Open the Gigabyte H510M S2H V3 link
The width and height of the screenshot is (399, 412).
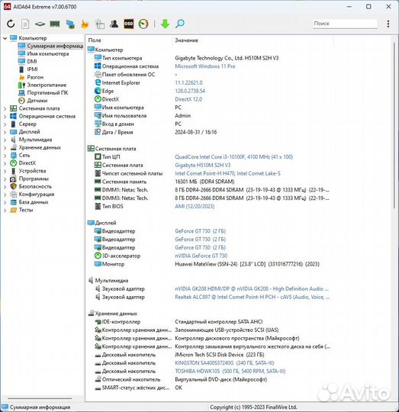[202, 166]
